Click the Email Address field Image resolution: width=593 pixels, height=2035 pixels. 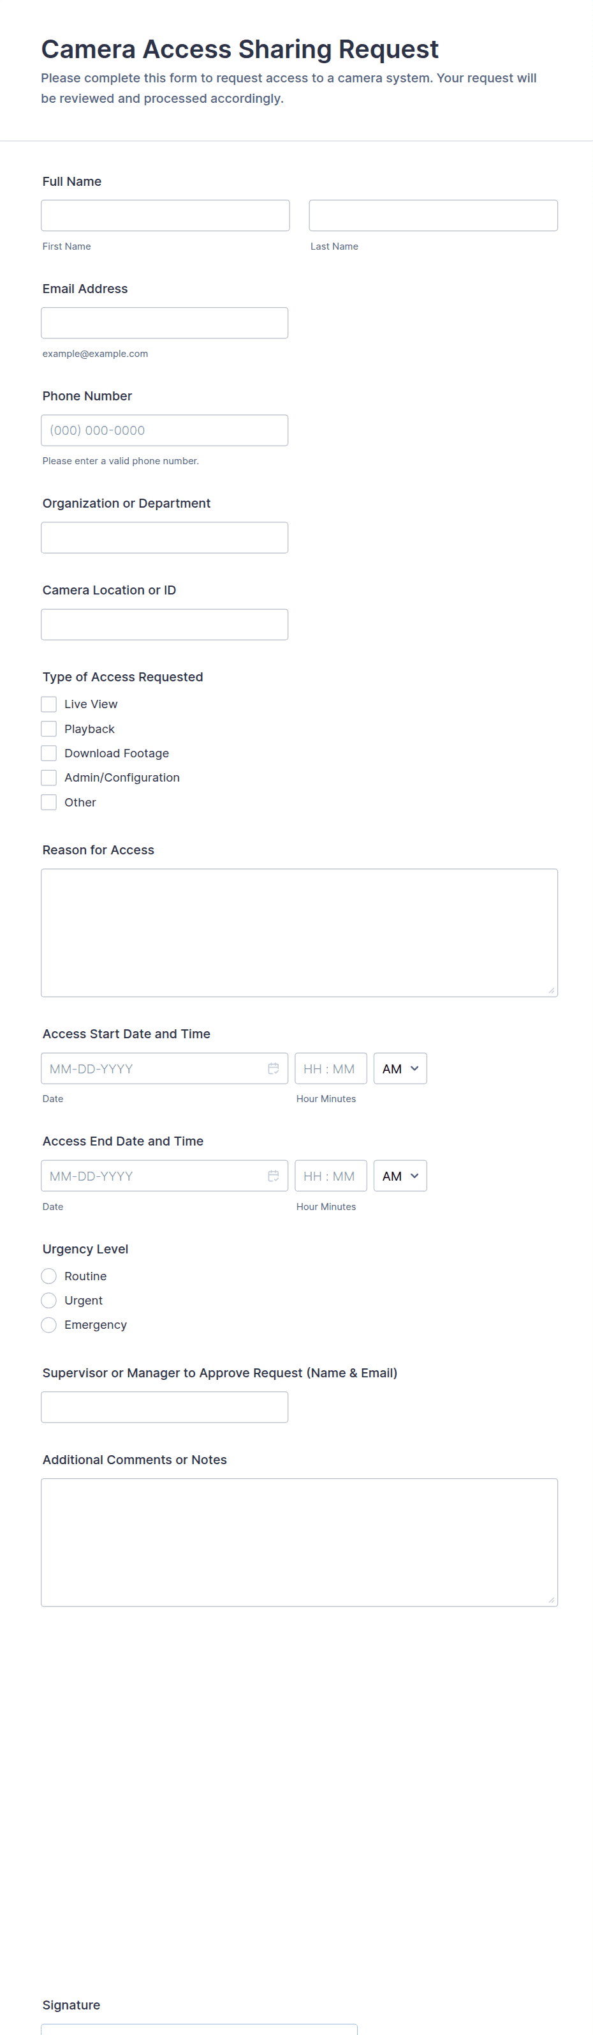[164, 323]
